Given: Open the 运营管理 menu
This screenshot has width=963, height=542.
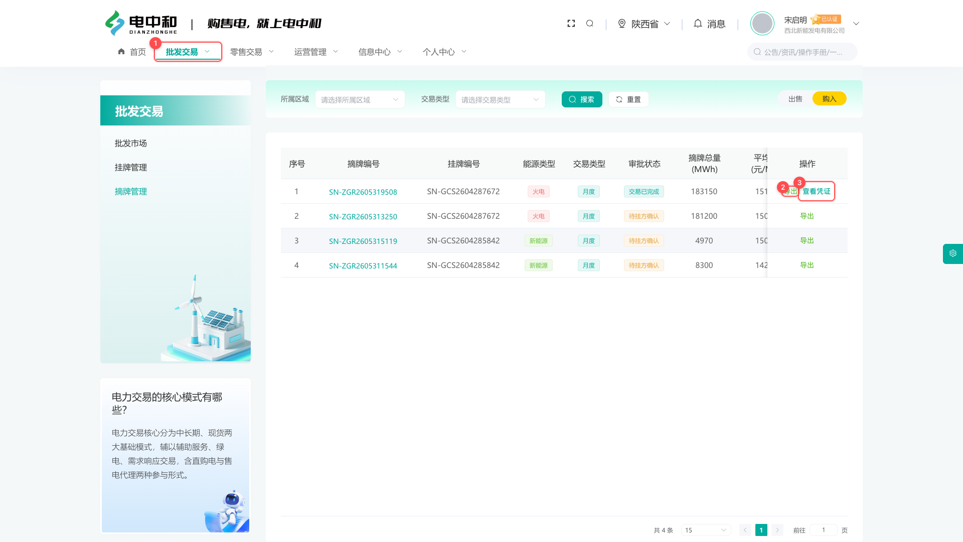Looking at the screenshot, I should coord(316,52).
